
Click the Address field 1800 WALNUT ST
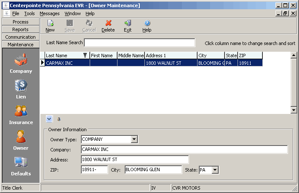coord(135,159)
